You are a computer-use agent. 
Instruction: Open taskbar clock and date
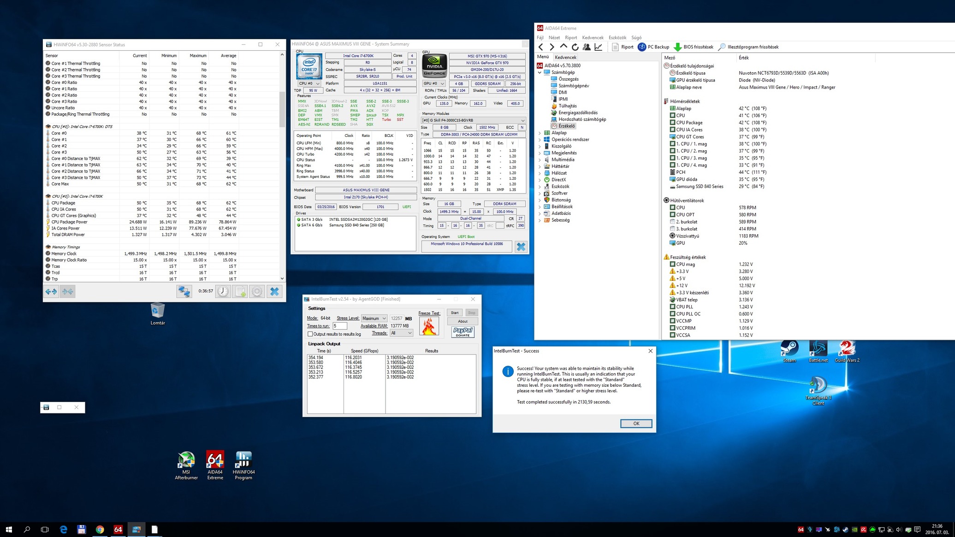pos(937,529)
